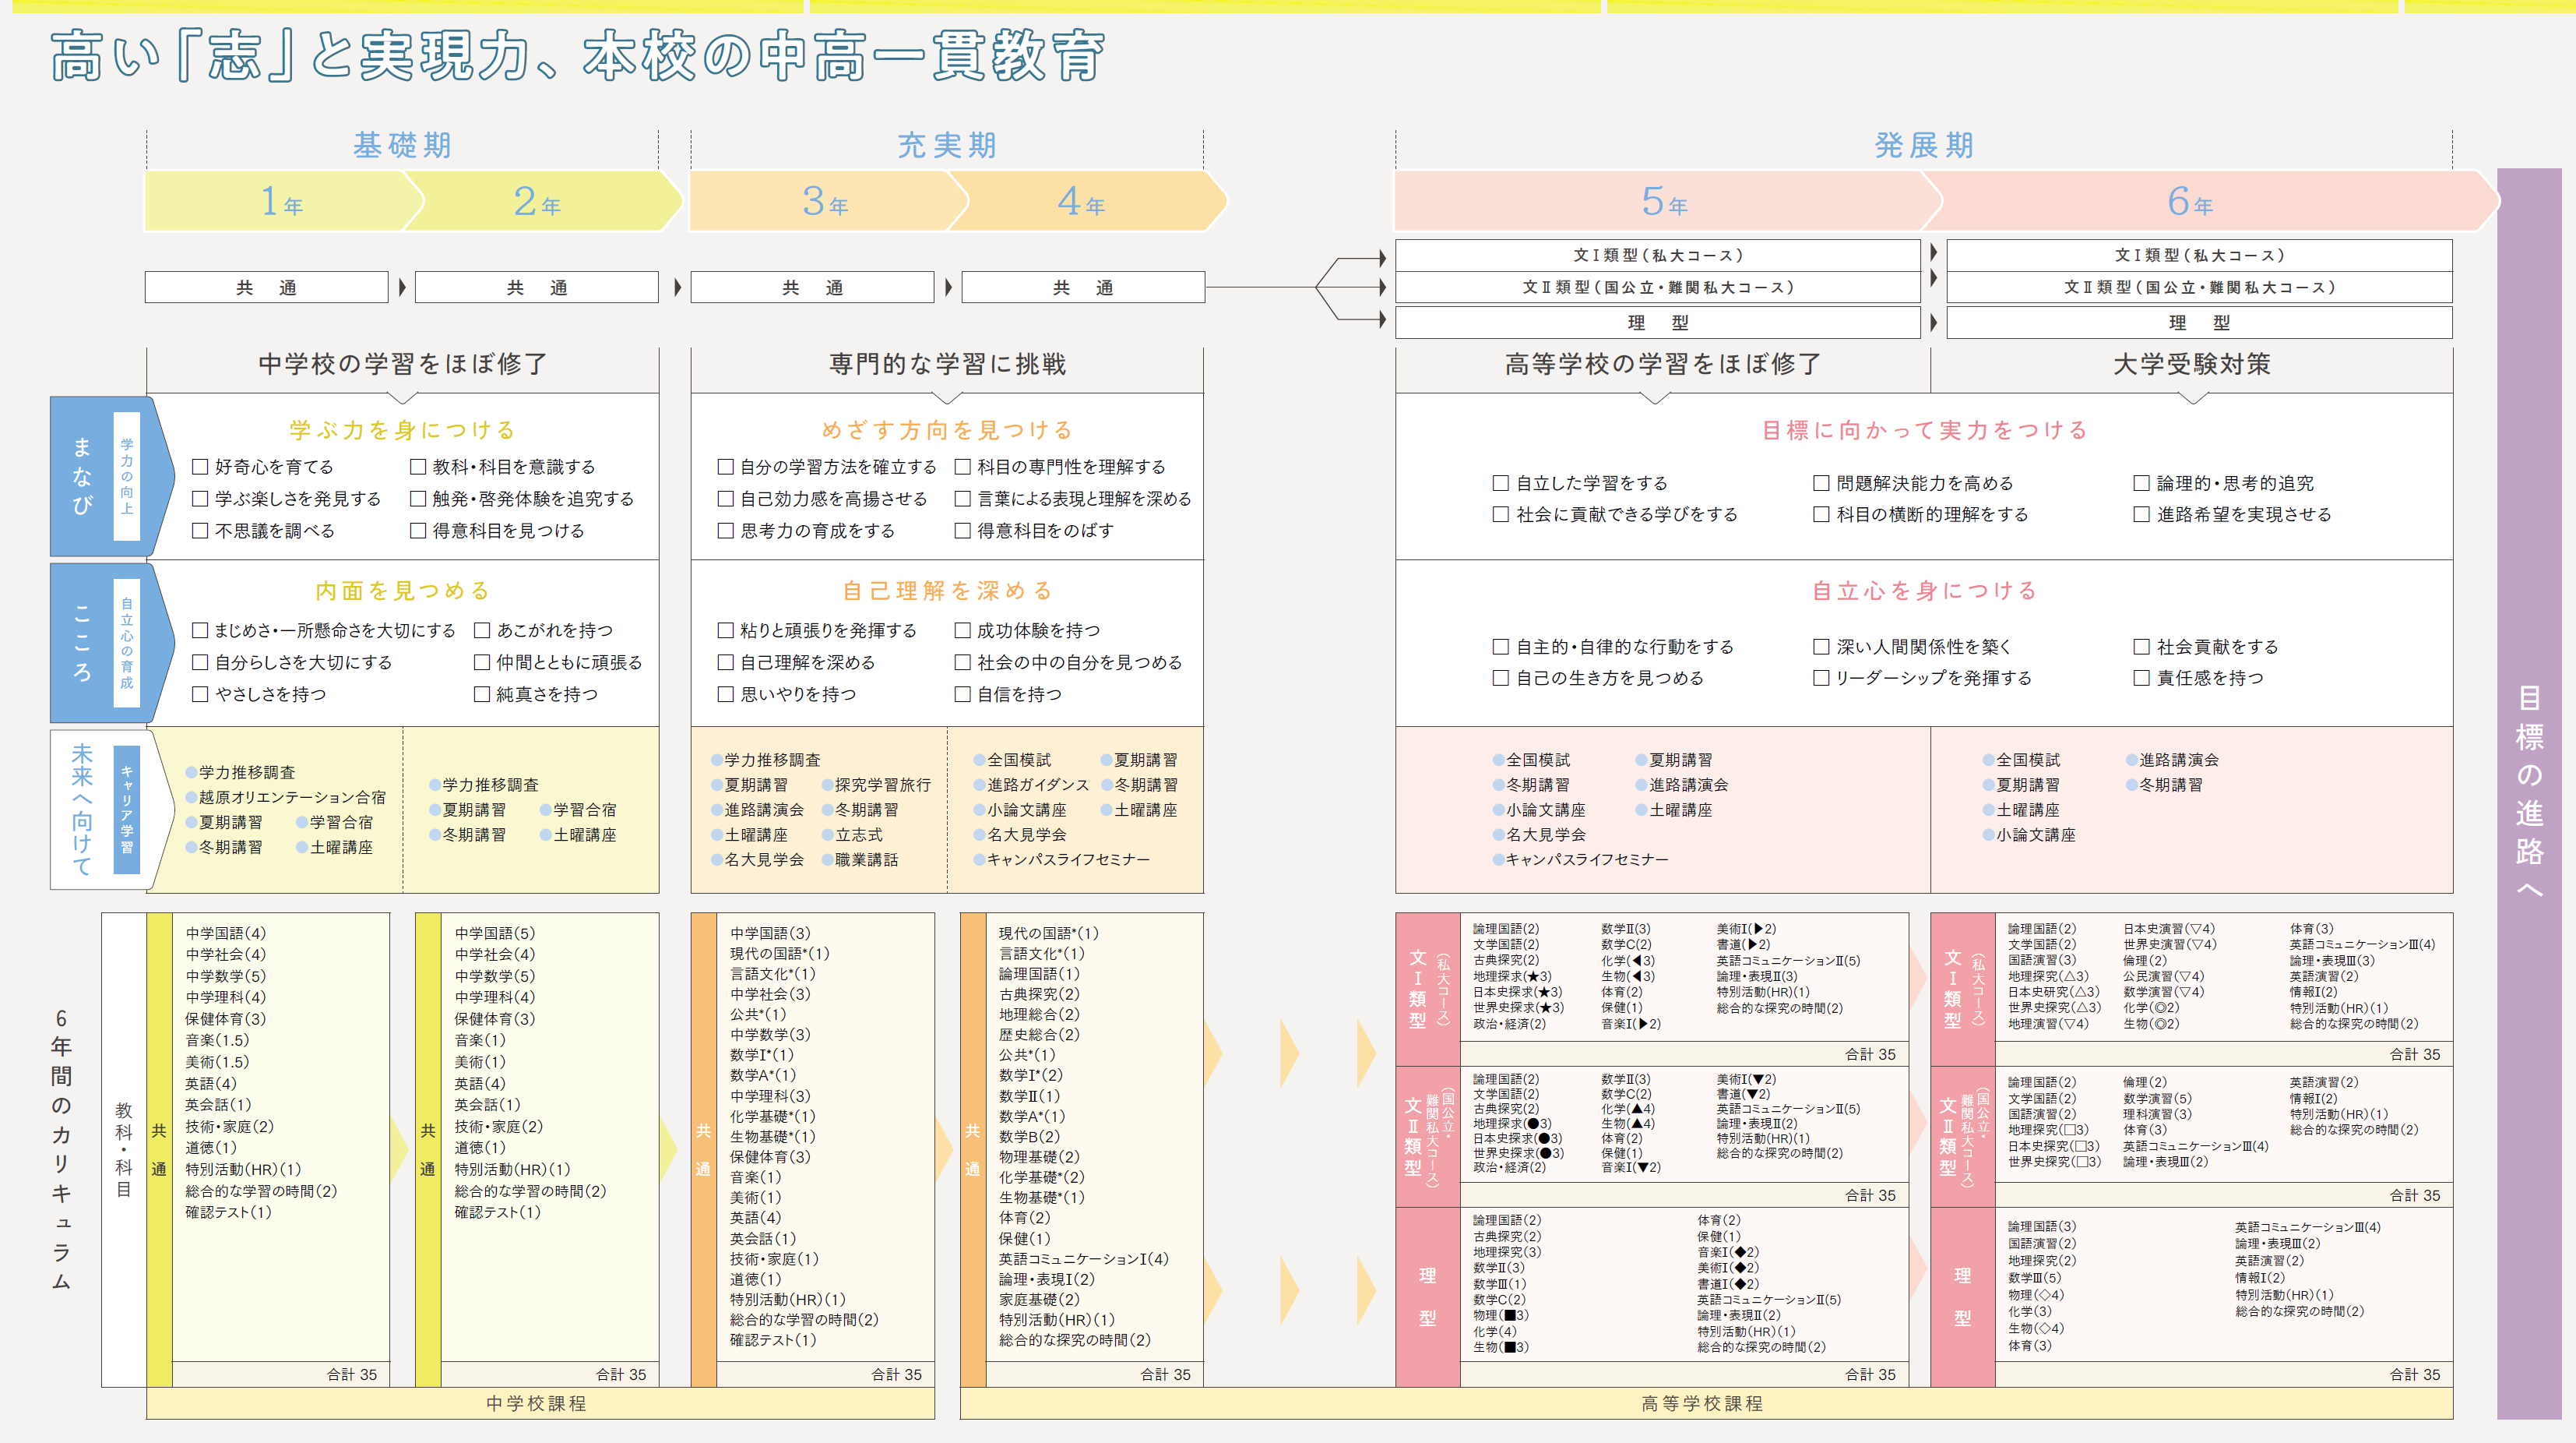
Task: Click 中学国語(4) in year 1 curriculum
Action: (225, 933)
